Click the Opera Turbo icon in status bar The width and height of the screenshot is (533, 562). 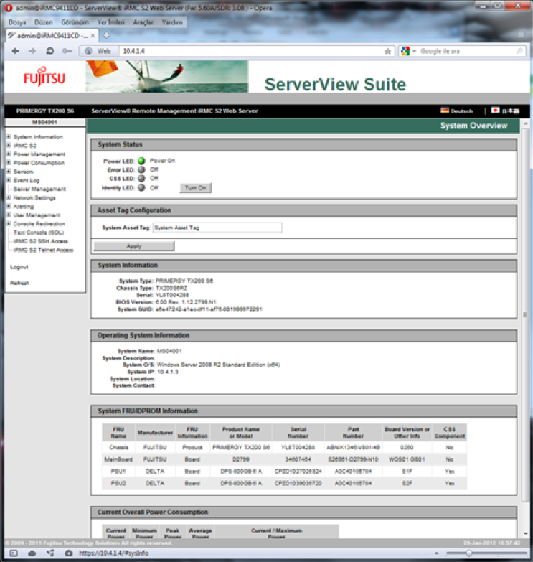[69, 553]
